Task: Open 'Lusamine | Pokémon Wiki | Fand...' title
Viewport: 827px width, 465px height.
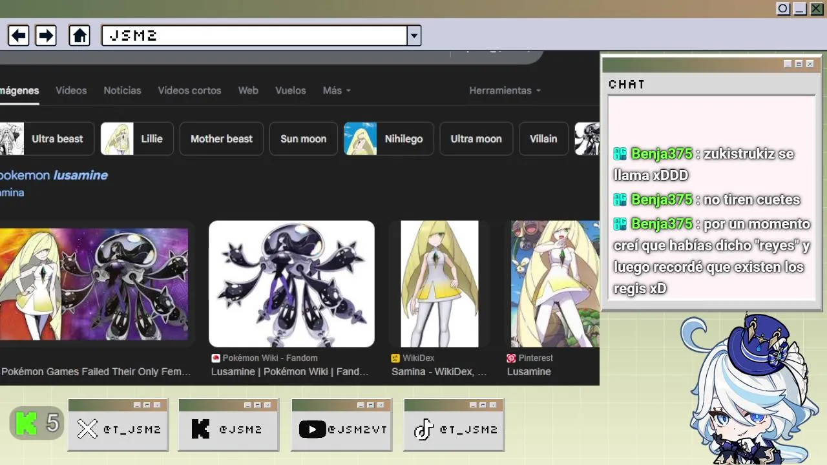Action: pos(290,372)
